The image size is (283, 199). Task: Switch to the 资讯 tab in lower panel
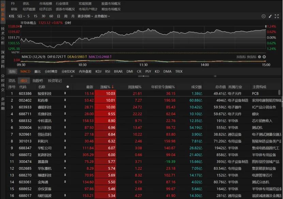12,80
